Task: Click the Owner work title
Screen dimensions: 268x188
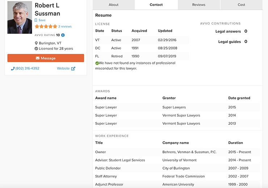Action: (x=101, y=152)
